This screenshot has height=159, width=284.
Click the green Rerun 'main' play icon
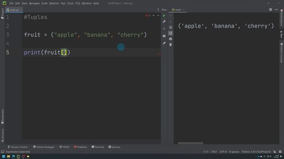click(x=164, y=16)
